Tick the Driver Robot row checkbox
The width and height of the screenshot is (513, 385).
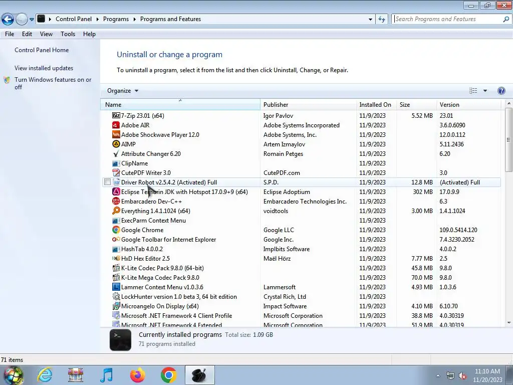pos(107,182)
